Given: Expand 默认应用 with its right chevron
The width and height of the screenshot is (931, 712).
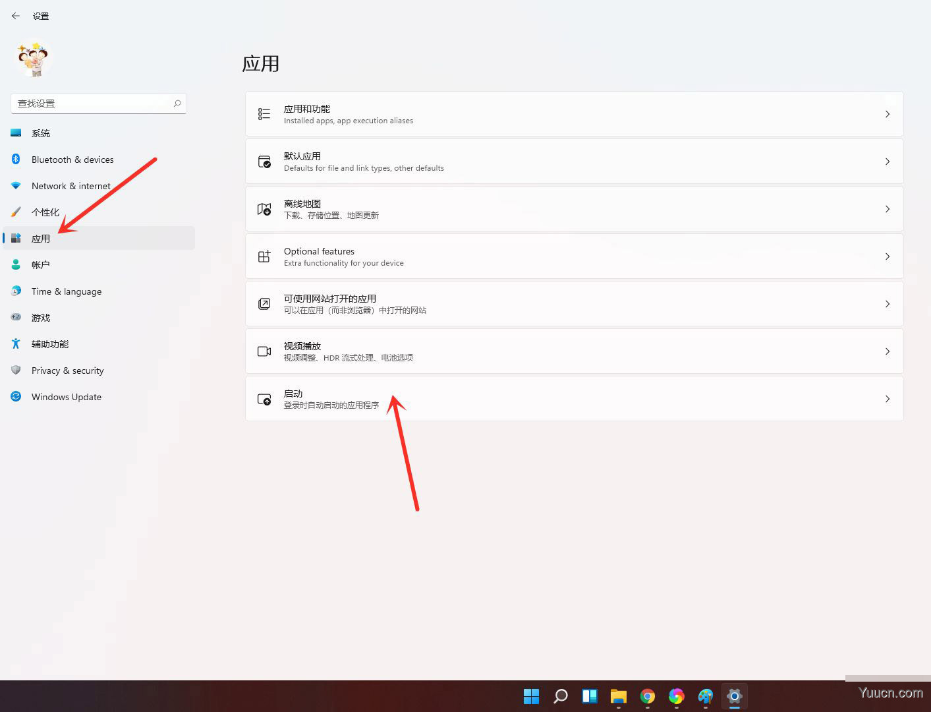Looking at the screenshot, I should [x=888, y=162].
